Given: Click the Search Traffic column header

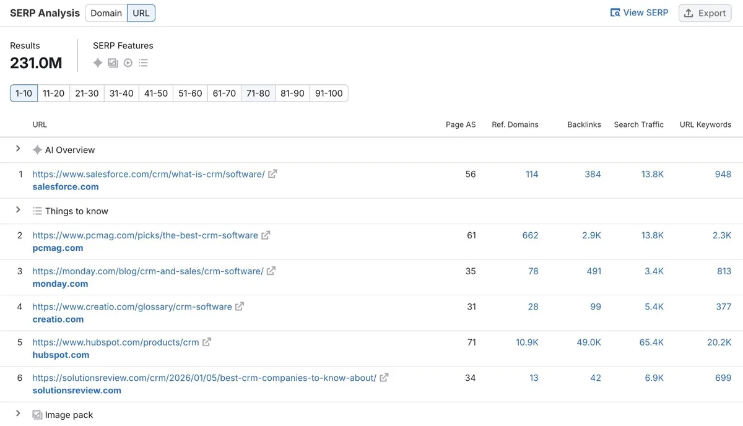Looking at the screenshot, I should [x=639, y=124].
